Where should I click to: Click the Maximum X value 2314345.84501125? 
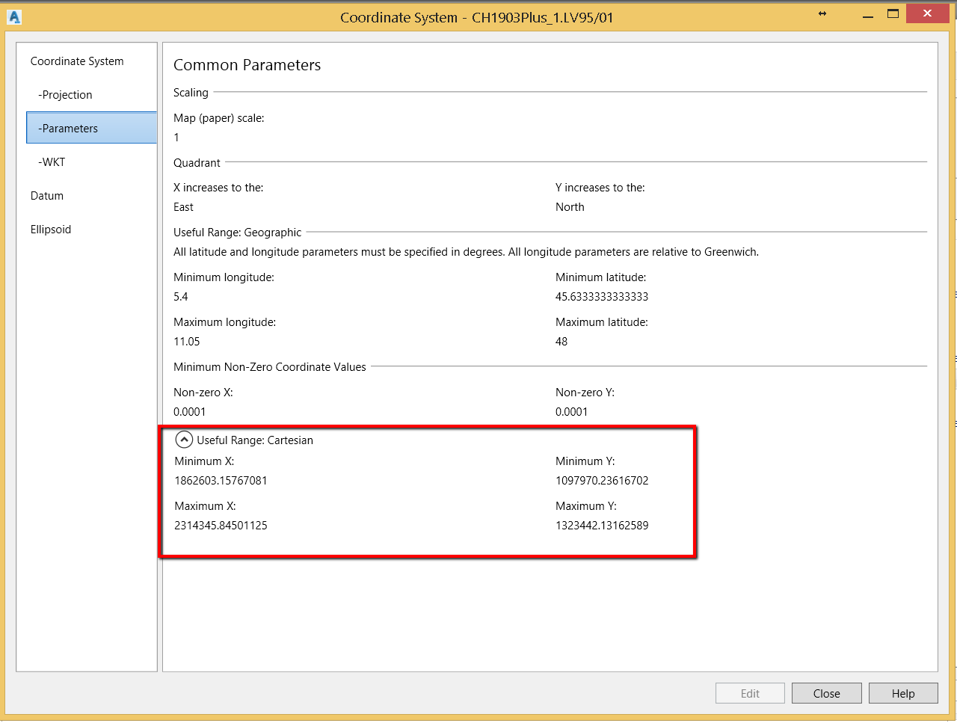click(x=221, y=526)
